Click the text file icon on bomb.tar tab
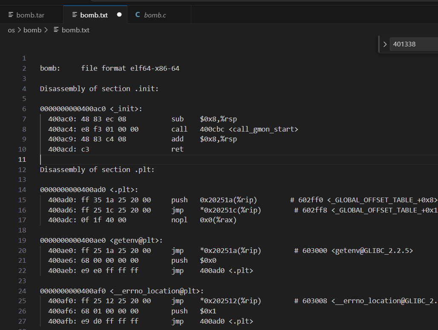This screenshot has width=438, height=330. (x=10, y=14)
